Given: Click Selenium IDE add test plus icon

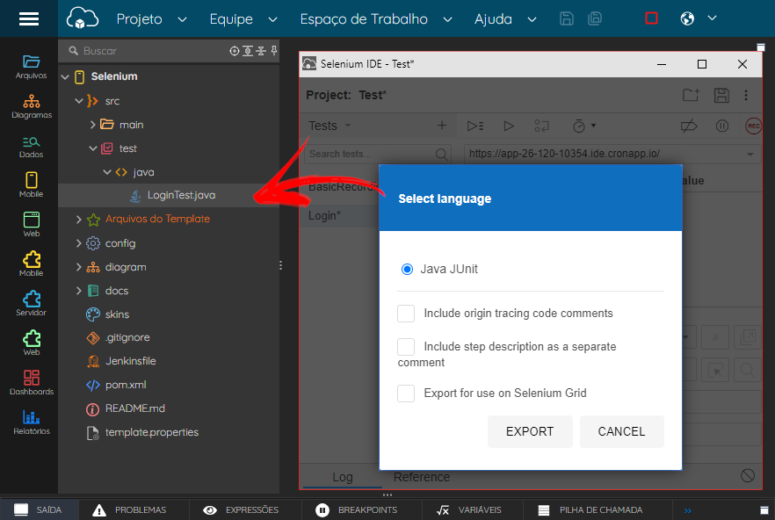Looking at the screenshot, I should pos(442,126).
